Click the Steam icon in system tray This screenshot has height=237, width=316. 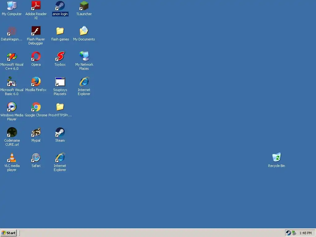(289, 233)
